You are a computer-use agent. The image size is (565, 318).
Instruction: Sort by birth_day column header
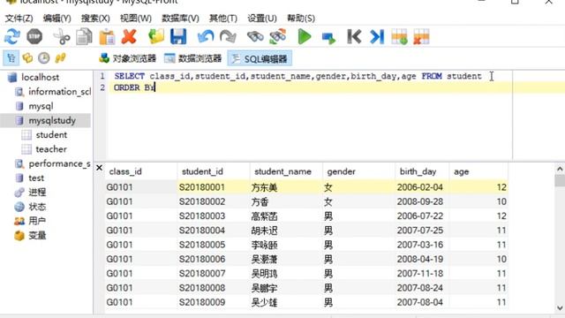coord(422,171)
